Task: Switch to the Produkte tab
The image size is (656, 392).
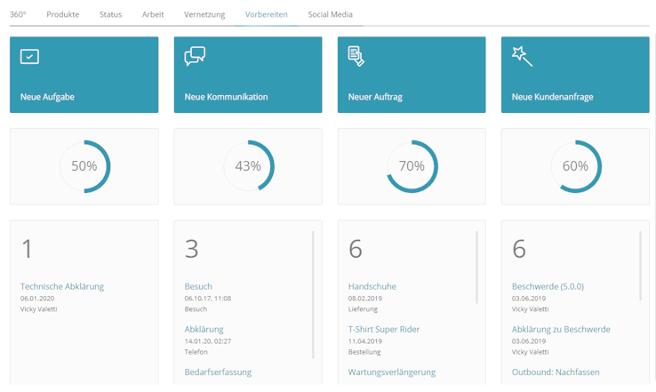Action: [62, 14]
